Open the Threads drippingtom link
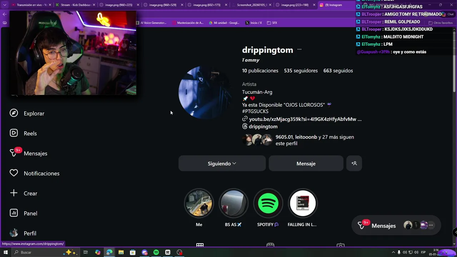Screen dimensions: 457x257 coord(260,126)
